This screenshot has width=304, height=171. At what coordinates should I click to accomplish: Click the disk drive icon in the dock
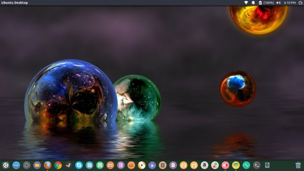(267, 165)
